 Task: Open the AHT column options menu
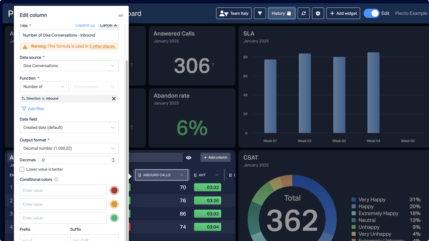[217, 175]
